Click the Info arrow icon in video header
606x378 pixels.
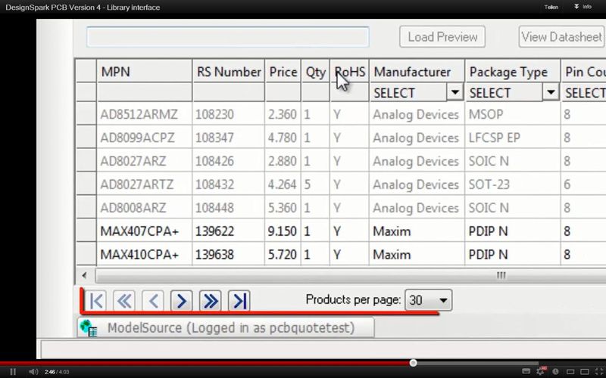tap(576, 7)
